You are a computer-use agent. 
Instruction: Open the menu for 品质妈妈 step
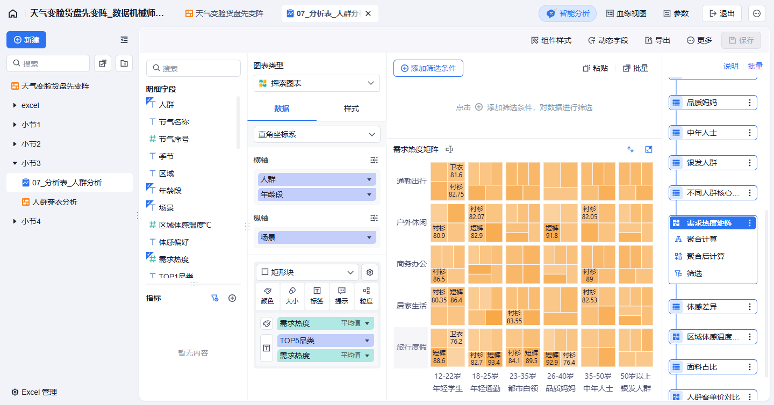coord(750,103)
